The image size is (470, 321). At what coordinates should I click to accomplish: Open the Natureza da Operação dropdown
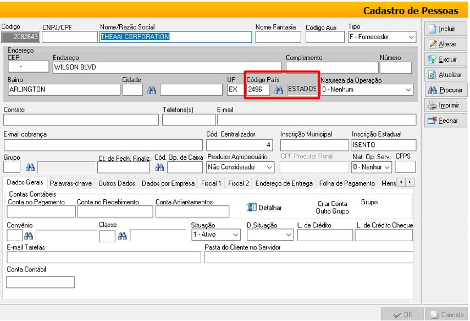(x=408, y=90)
